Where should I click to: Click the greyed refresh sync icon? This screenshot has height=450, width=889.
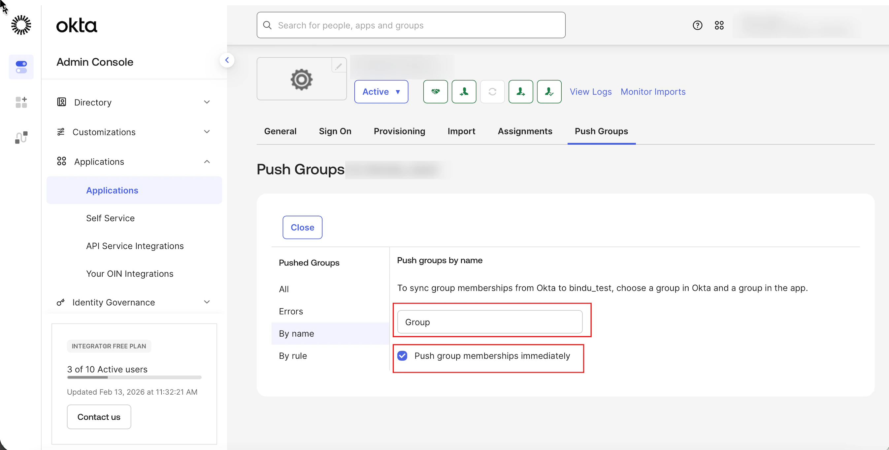(x=492, y=92)
